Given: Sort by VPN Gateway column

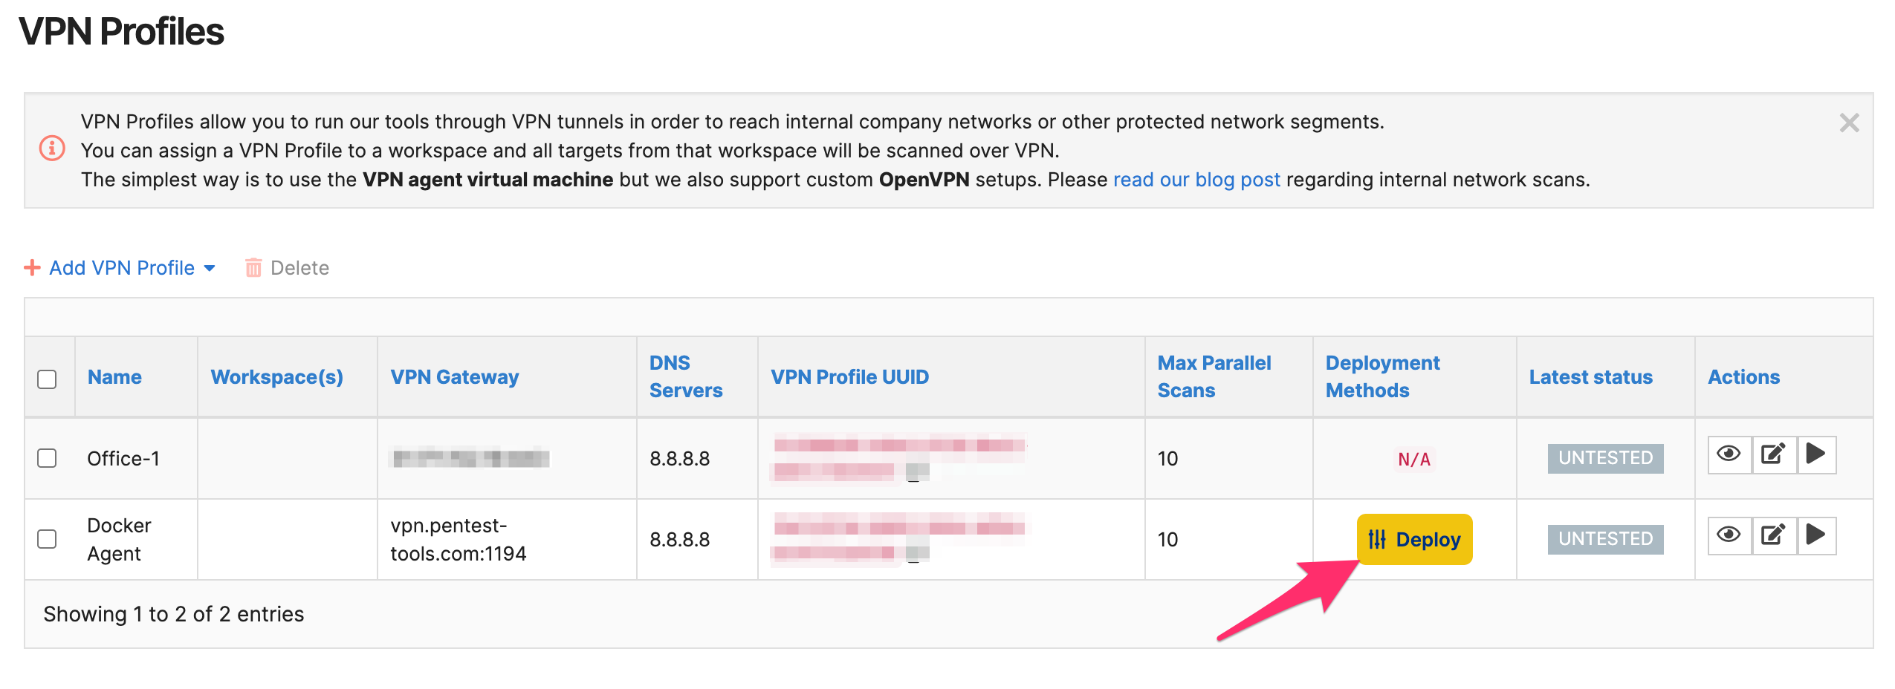Looking at the screenshot, I should click(x=455, y=377).
